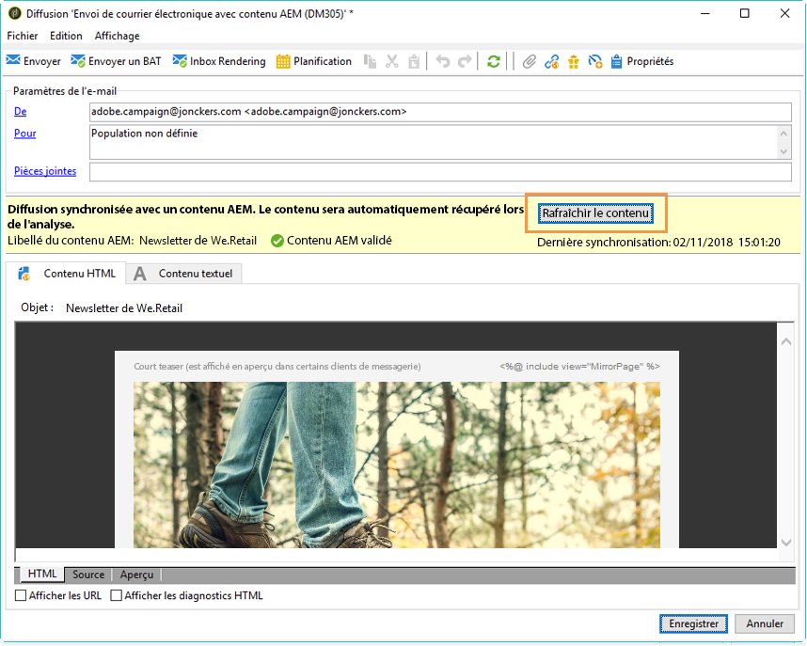Click the Pour recipients link
807x646 pixels.
tap(24, 134)
